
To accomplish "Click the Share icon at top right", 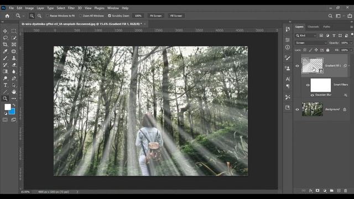I will (x=350, y=16).
